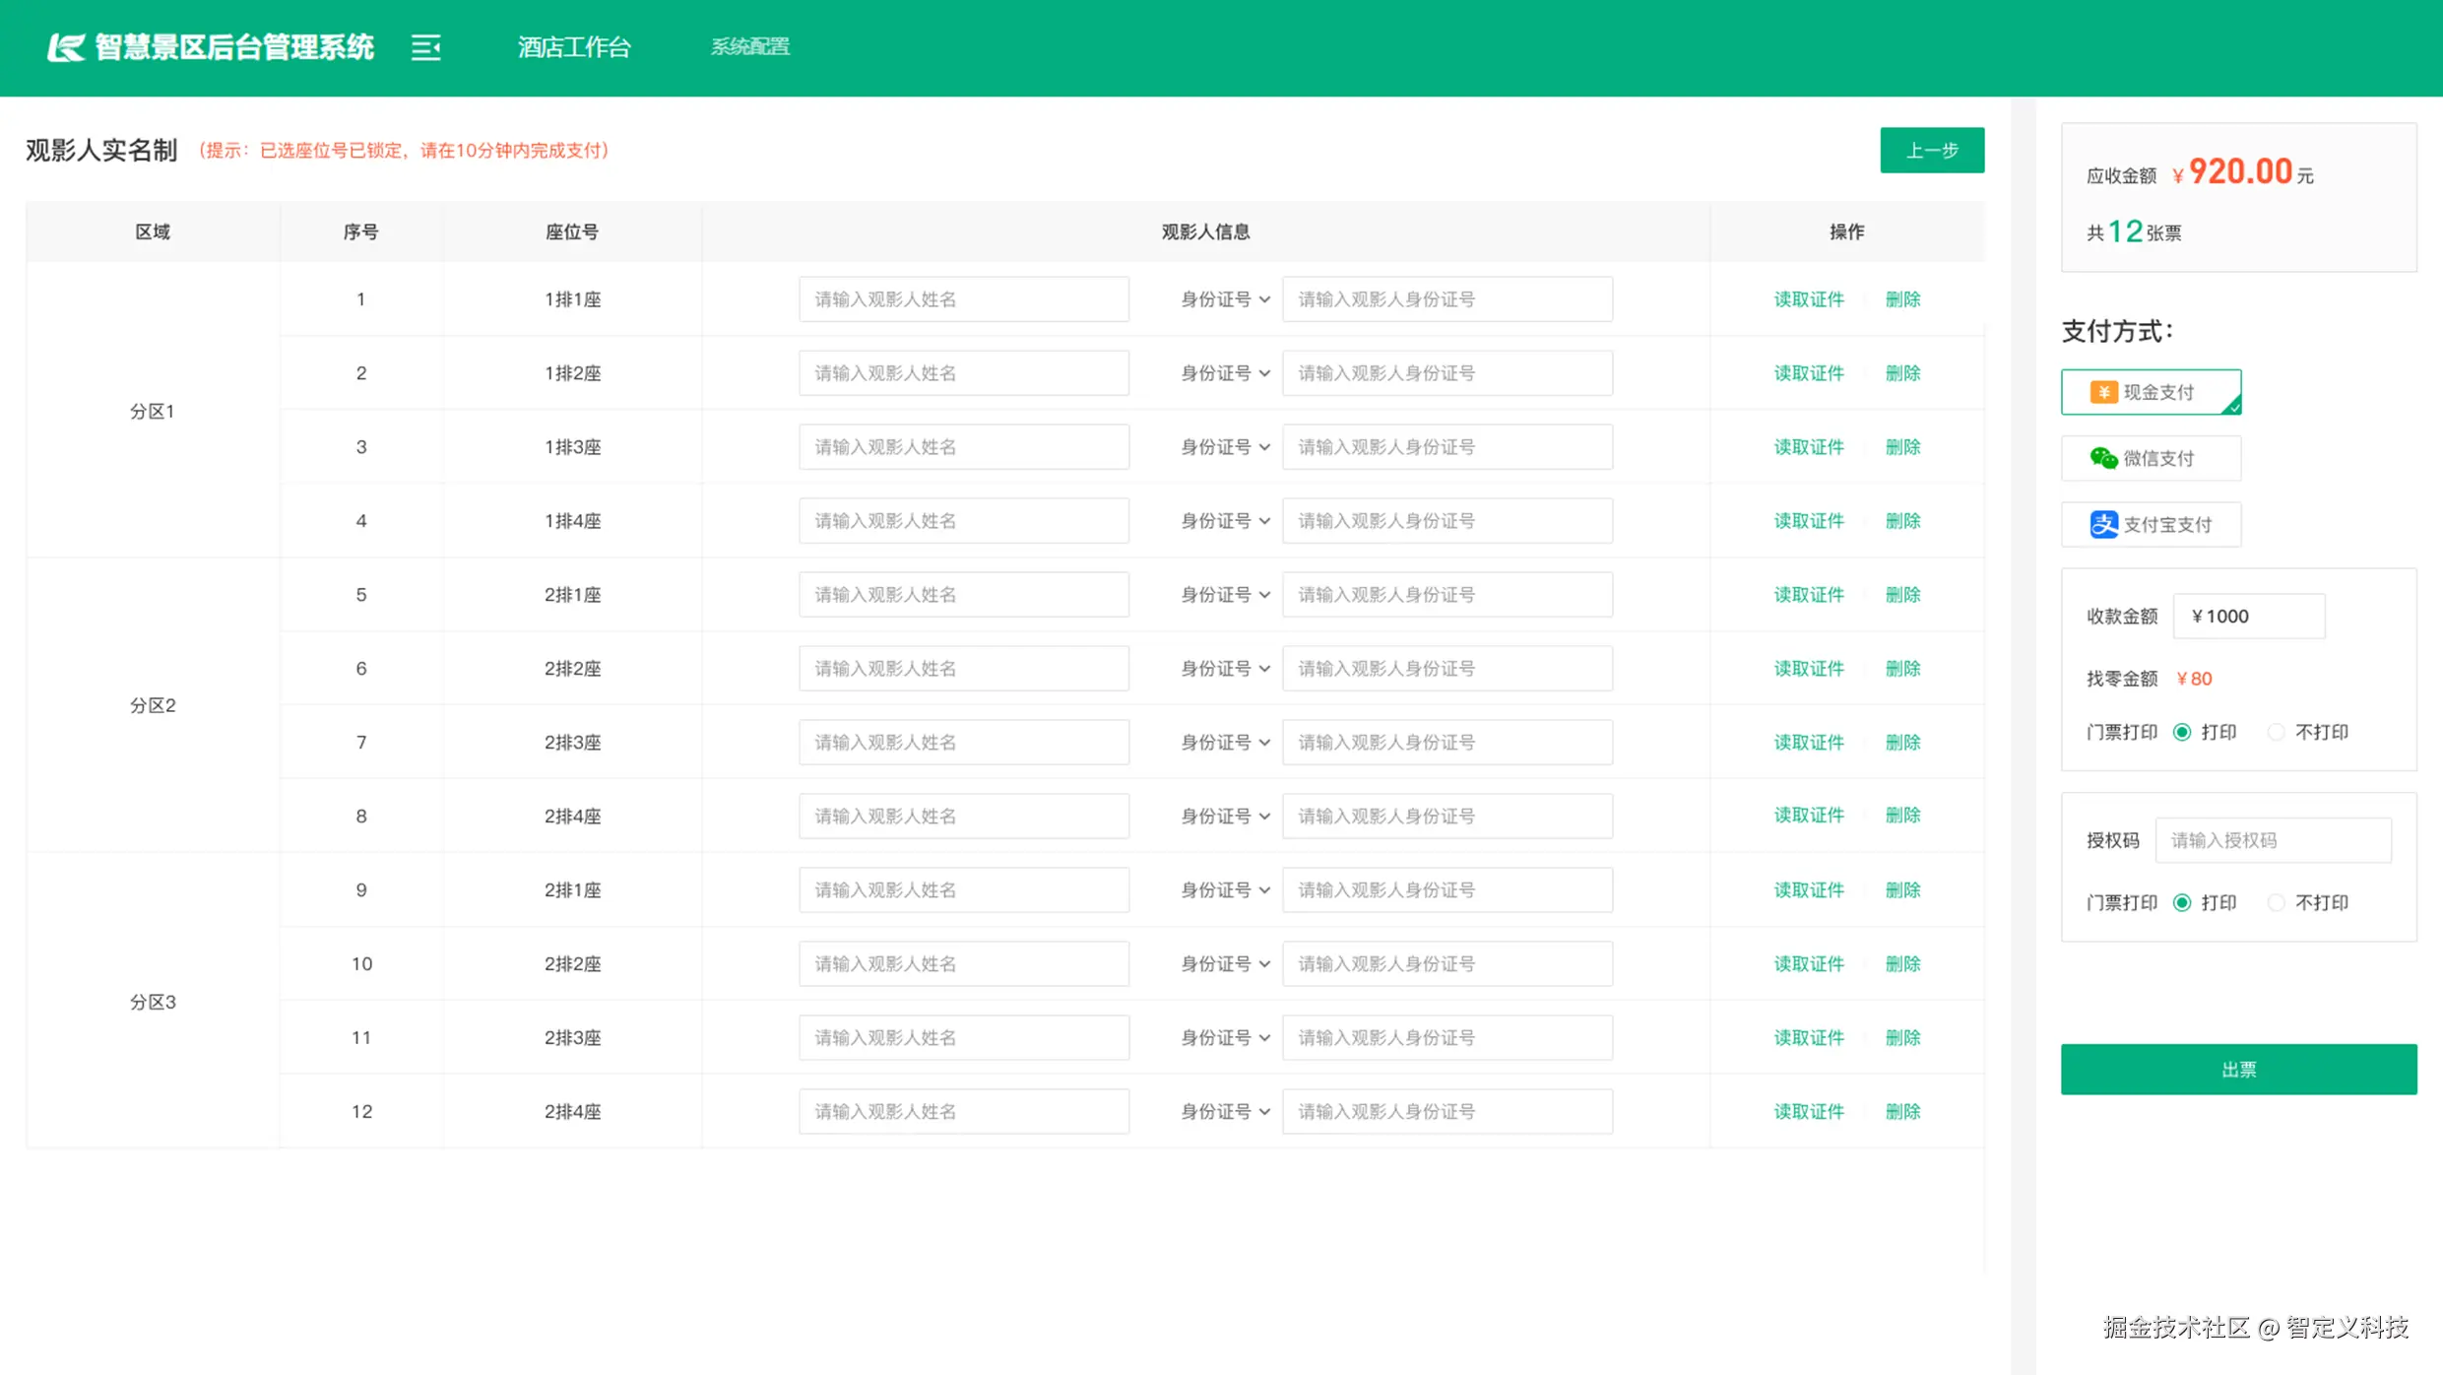Delete row 8 using 删除 link
Screen dimensions: 2443x1375
(x=1902, y=816)
